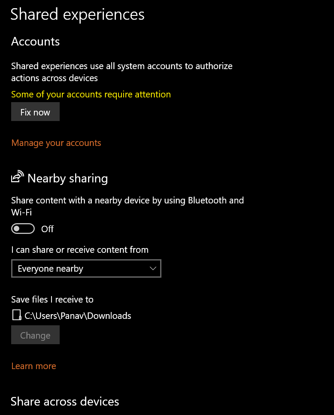The height and width of the screenshot is (415, 334).
Task: Click the Share content with nearby device description
Action: 128,206
